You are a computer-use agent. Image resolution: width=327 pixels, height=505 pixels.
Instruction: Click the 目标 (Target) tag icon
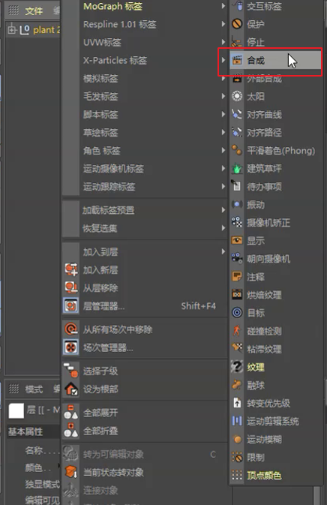click(237, 312)
